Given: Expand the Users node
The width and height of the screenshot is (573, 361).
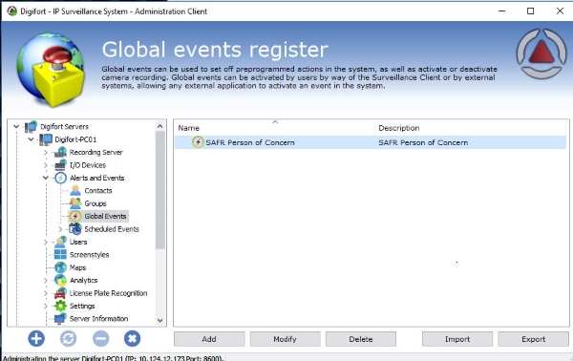Looking at the screenshot, I should pyautogui.click(x=46, y=242).
